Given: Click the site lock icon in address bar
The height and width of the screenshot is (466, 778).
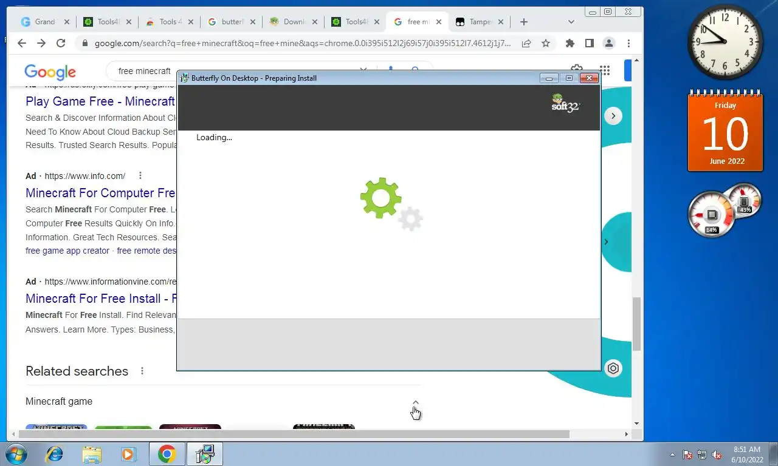Looking at the screenshot, I should click(84, 43).
